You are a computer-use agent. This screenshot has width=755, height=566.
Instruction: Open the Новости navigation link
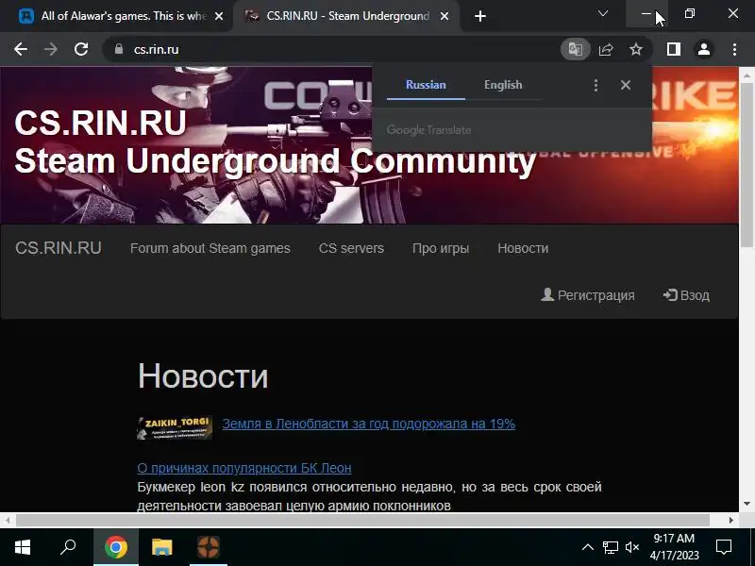pyautogui.click(x=523, y=248)
